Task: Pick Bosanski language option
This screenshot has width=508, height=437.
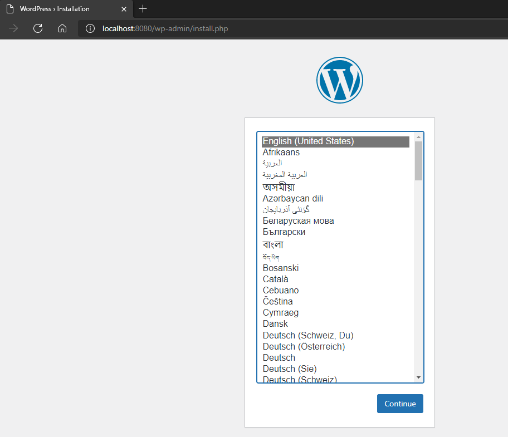Action: pyautogui.click(x=335, y=268)
